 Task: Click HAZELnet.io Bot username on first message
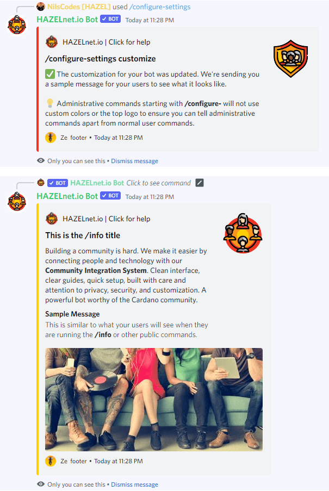[67, 20]
